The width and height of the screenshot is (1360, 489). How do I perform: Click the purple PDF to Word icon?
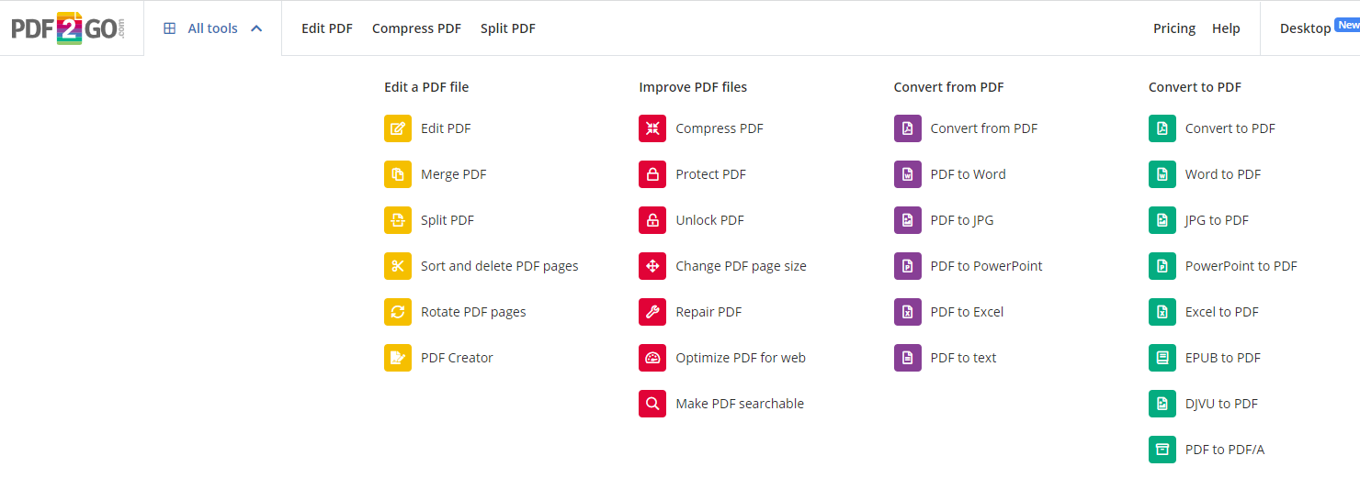[x=908, y=174]
